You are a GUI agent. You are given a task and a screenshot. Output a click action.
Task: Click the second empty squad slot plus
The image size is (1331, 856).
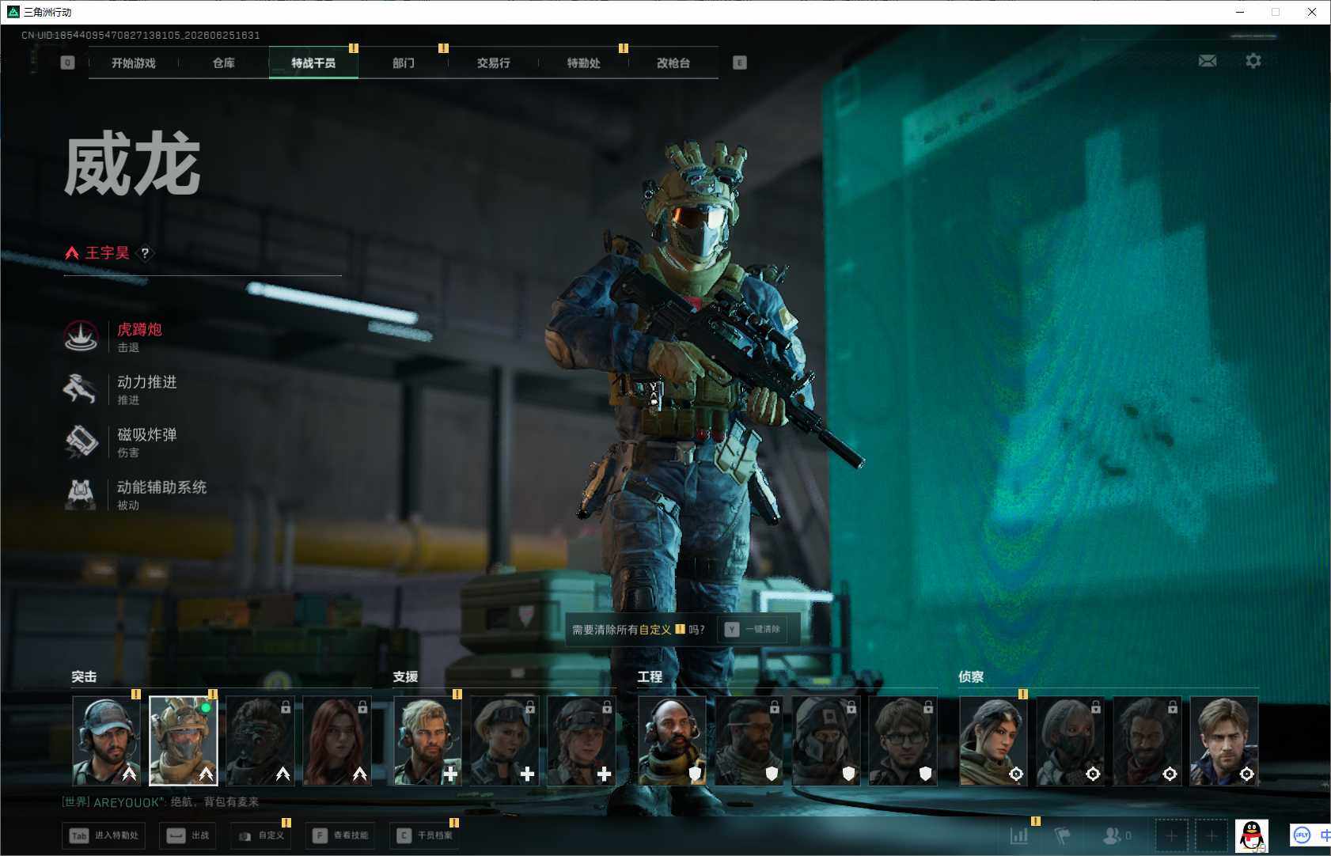click(1211, 835)
